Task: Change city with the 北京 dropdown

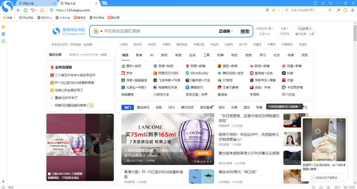Action: coord(284,29)
